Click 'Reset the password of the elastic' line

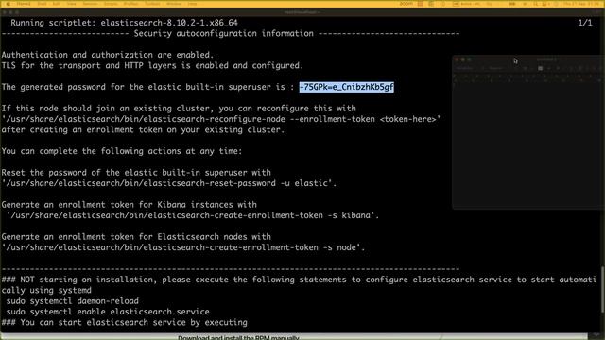pos(136,173)
